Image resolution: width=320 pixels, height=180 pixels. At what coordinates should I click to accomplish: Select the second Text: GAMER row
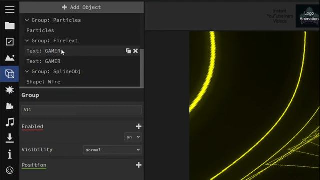82,61
